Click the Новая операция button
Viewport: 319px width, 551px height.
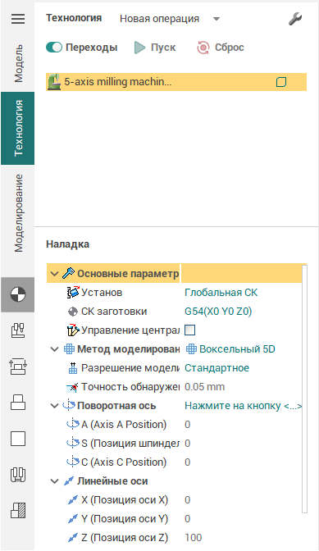[x=159, y=19]
